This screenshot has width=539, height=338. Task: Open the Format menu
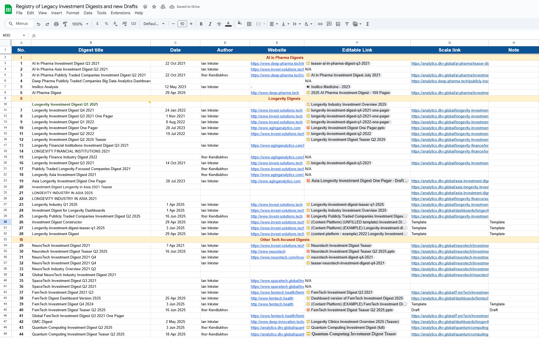pos(73,13)
